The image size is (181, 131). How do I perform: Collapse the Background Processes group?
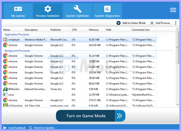tap(17, 51)
